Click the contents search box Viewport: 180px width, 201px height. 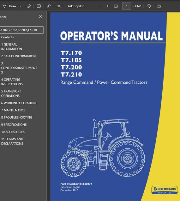coord(21,30)
